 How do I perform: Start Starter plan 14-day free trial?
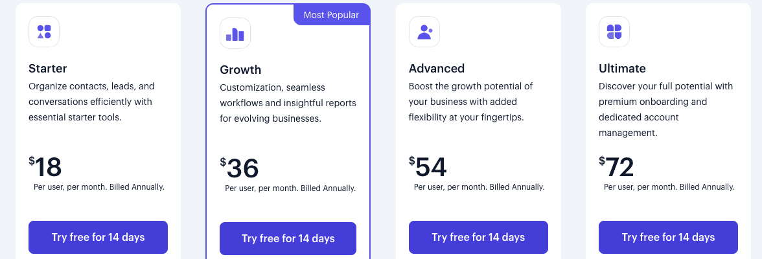(98, 237)
